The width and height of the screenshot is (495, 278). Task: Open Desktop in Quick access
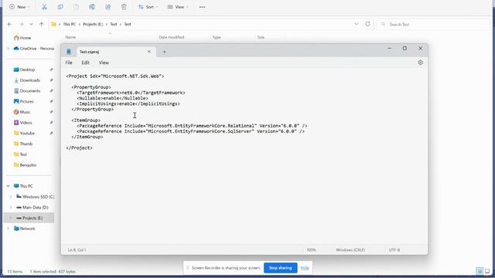[x=24, y=69]
